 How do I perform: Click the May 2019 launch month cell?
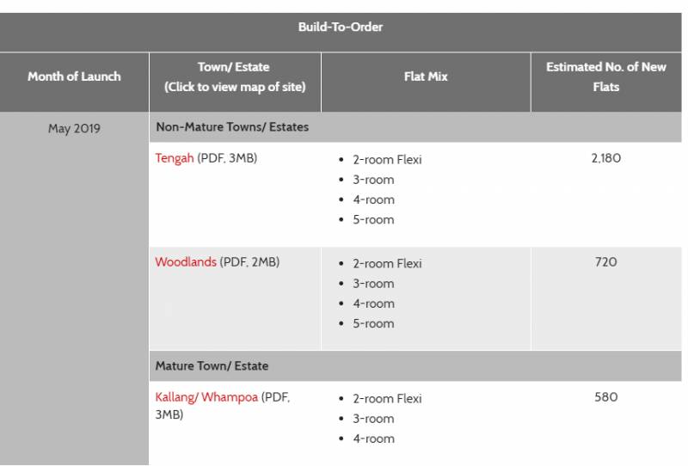pos(74,129)
